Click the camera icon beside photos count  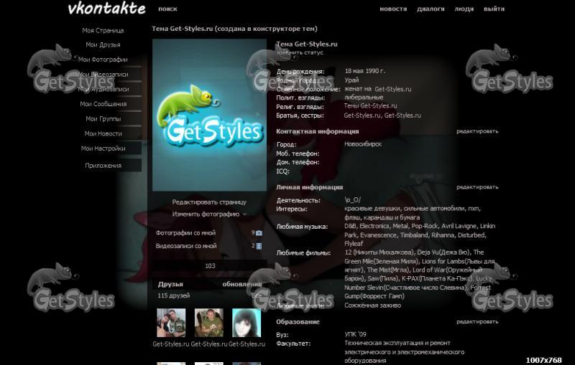[259, 233]
